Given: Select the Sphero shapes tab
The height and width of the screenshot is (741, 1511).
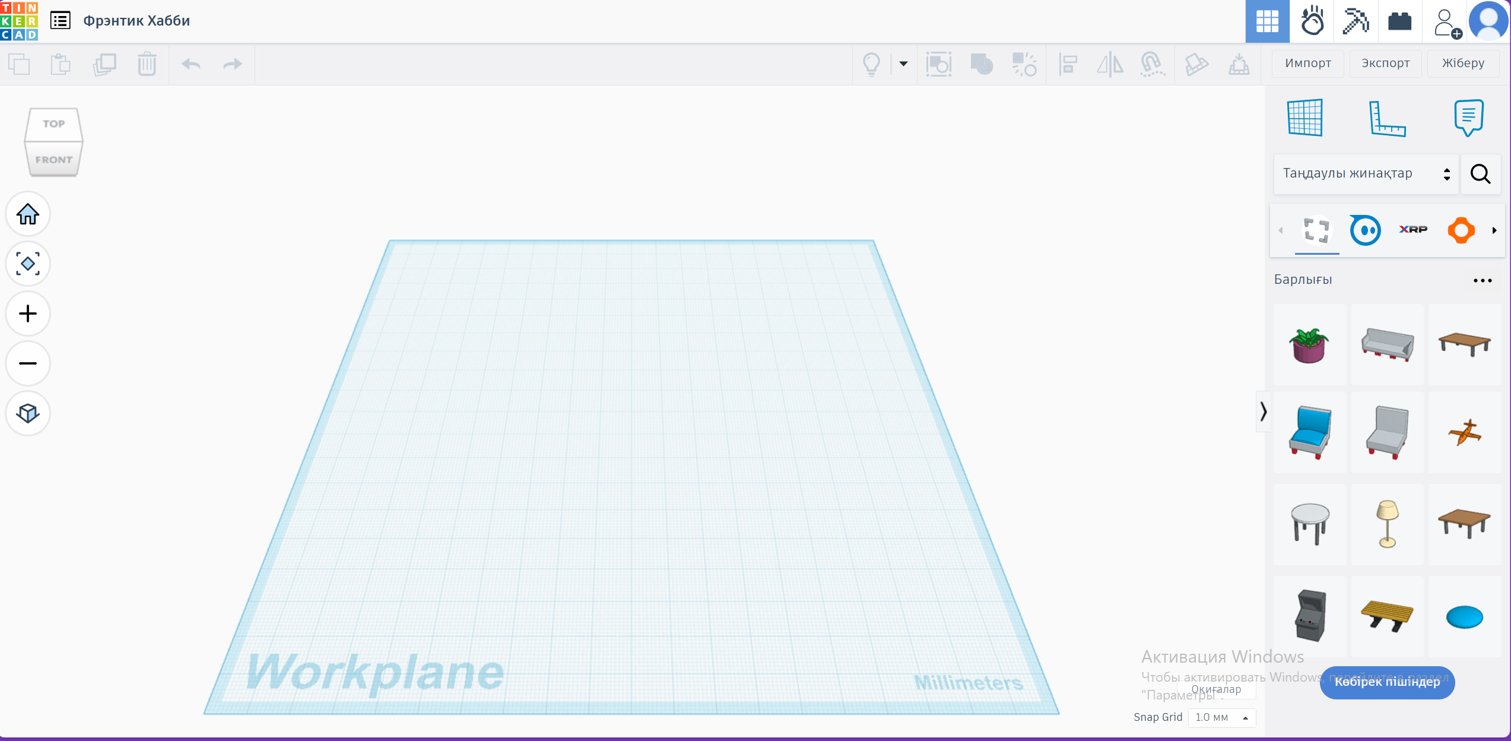Looking at the screenshot, I should 1365,230.
